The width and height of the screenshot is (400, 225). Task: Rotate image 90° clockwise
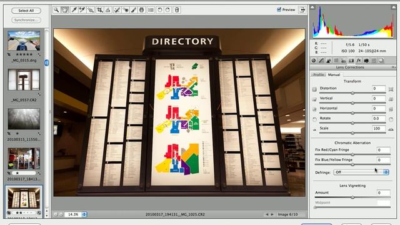[x=168, y=10]
